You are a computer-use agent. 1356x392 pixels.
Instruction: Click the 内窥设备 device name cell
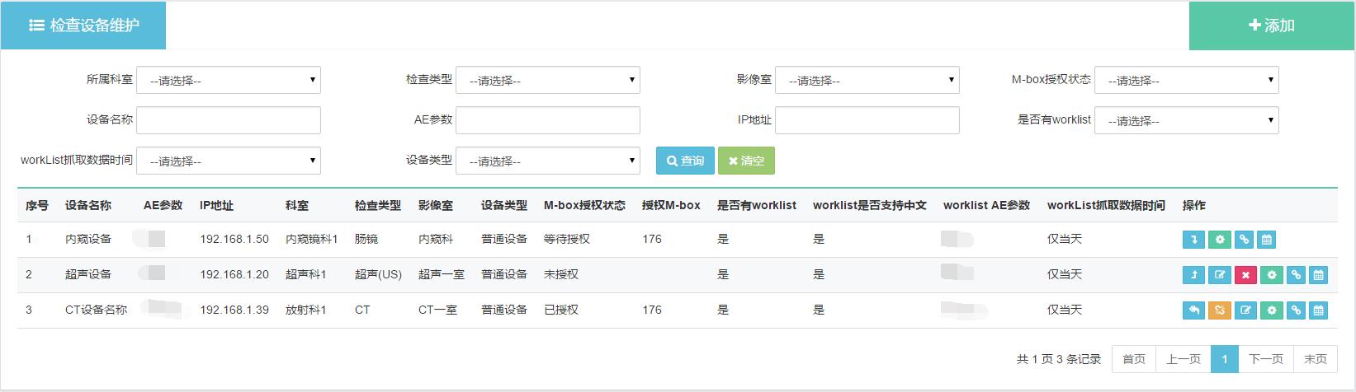[88, 239]
